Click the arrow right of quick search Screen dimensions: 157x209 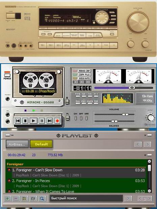pyautogui.click(x=128, y=199)
